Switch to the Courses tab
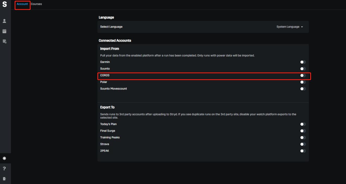Screen dimensions: 346x184 point(36,4)
